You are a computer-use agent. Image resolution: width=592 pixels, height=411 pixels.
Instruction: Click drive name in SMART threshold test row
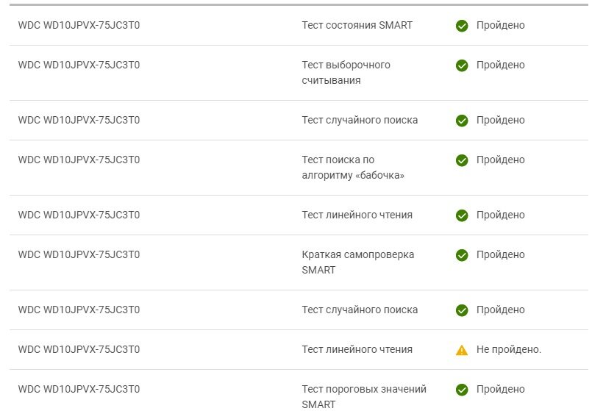[79, 389]
